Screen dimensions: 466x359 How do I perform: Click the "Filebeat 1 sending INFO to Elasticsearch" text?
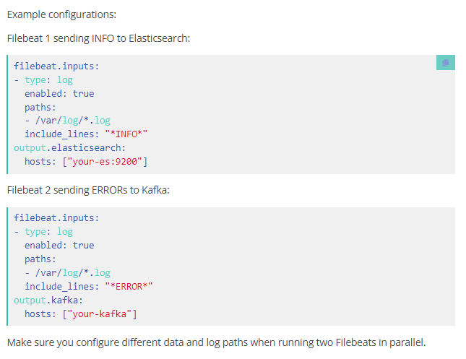pos(98,38)
